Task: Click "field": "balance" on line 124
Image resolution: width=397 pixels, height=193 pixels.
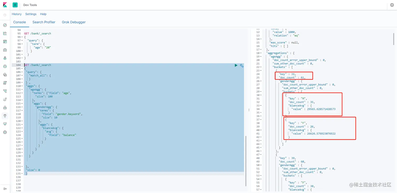Action: pos(62,135)
